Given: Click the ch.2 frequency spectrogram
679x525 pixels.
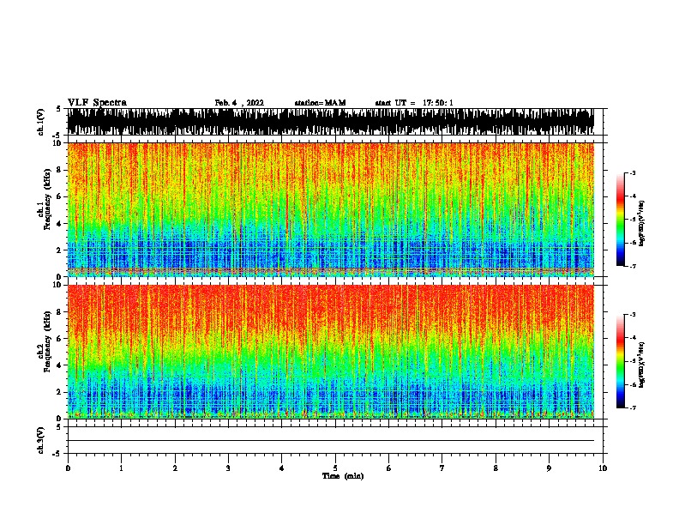Looking at the screenshot, I should coord(330,352).
